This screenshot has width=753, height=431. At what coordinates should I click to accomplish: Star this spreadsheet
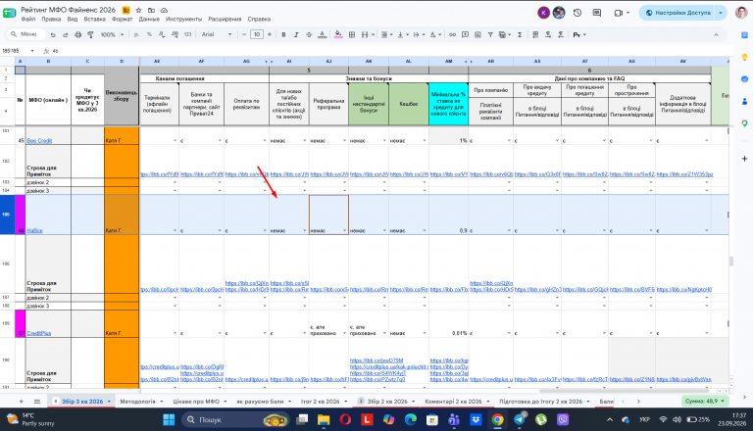[x=139, y=10]
